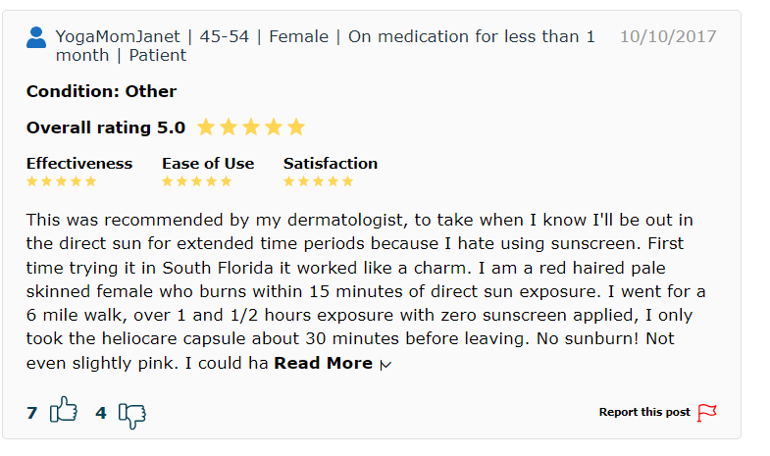The height and width of the screenshot is (456, 770).
Task: Click the review body text paragraph
Action: click(x=366, y=291)
